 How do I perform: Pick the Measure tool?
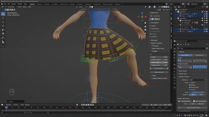pyautogui.click(x=3, y=42)
